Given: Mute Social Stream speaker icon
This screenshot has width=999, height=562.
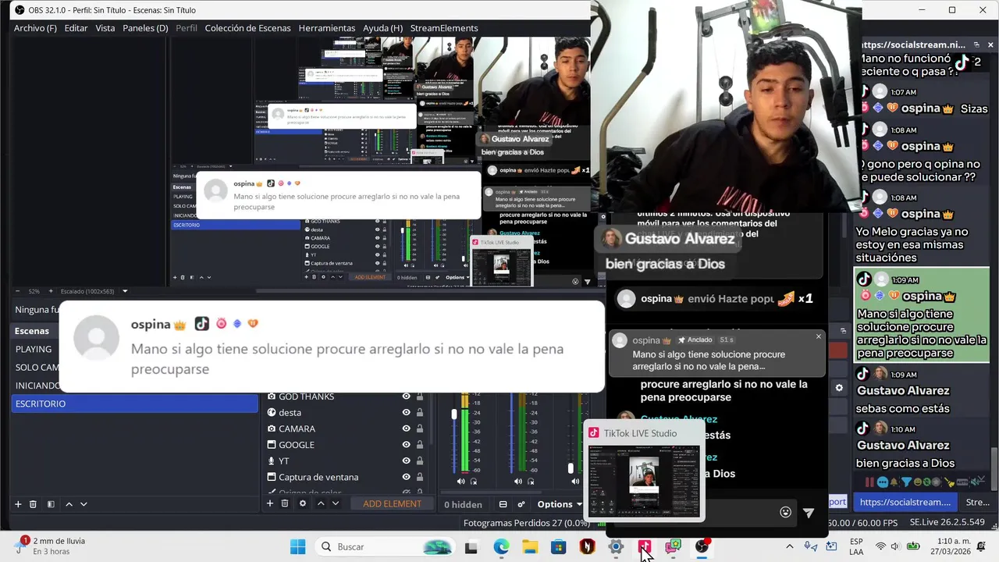Looking at the screenshot, I should [x=976, y=482].
